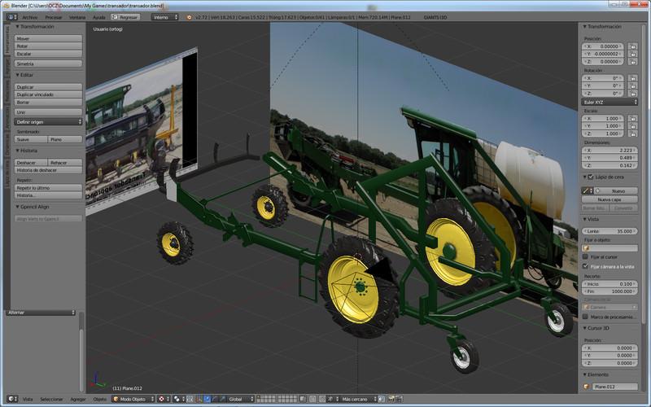
Task: Click the viewport shading sphere icon
Action: coord(162,399)
